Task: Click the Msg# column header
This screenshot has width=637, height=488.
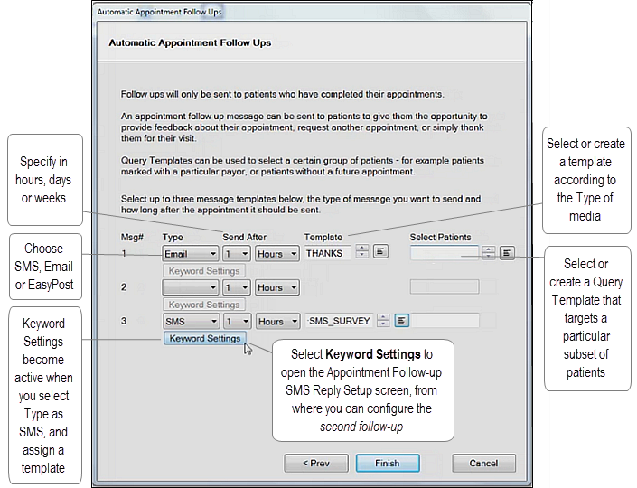Action: [132, 237]
